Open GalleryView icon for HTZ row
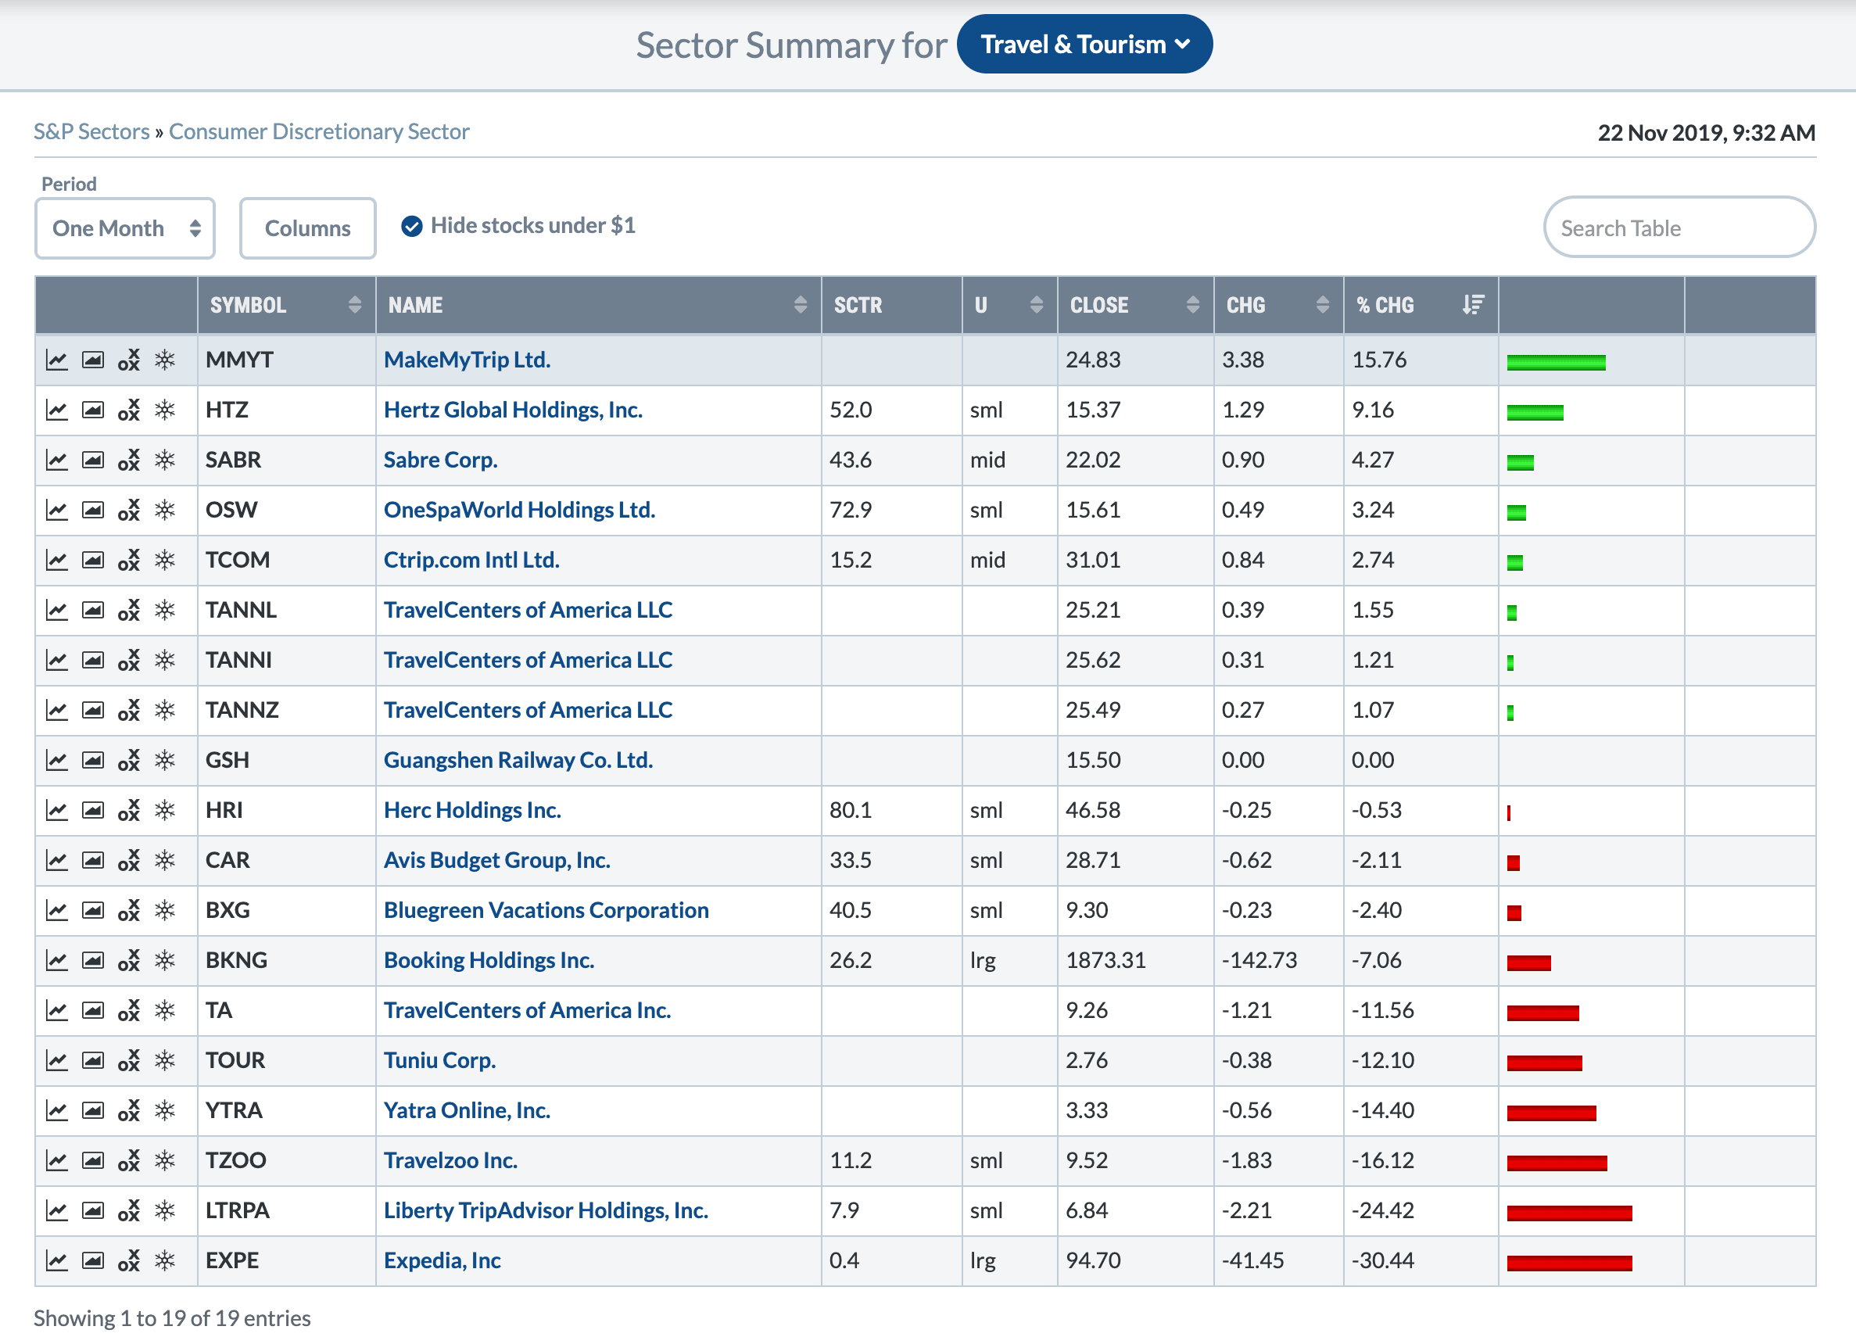 pos(92,410)
